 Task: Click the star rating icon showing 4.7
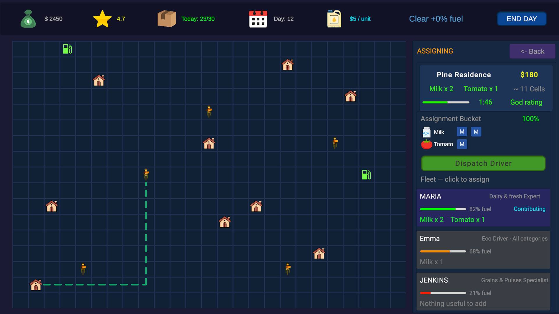click(102, 18)
